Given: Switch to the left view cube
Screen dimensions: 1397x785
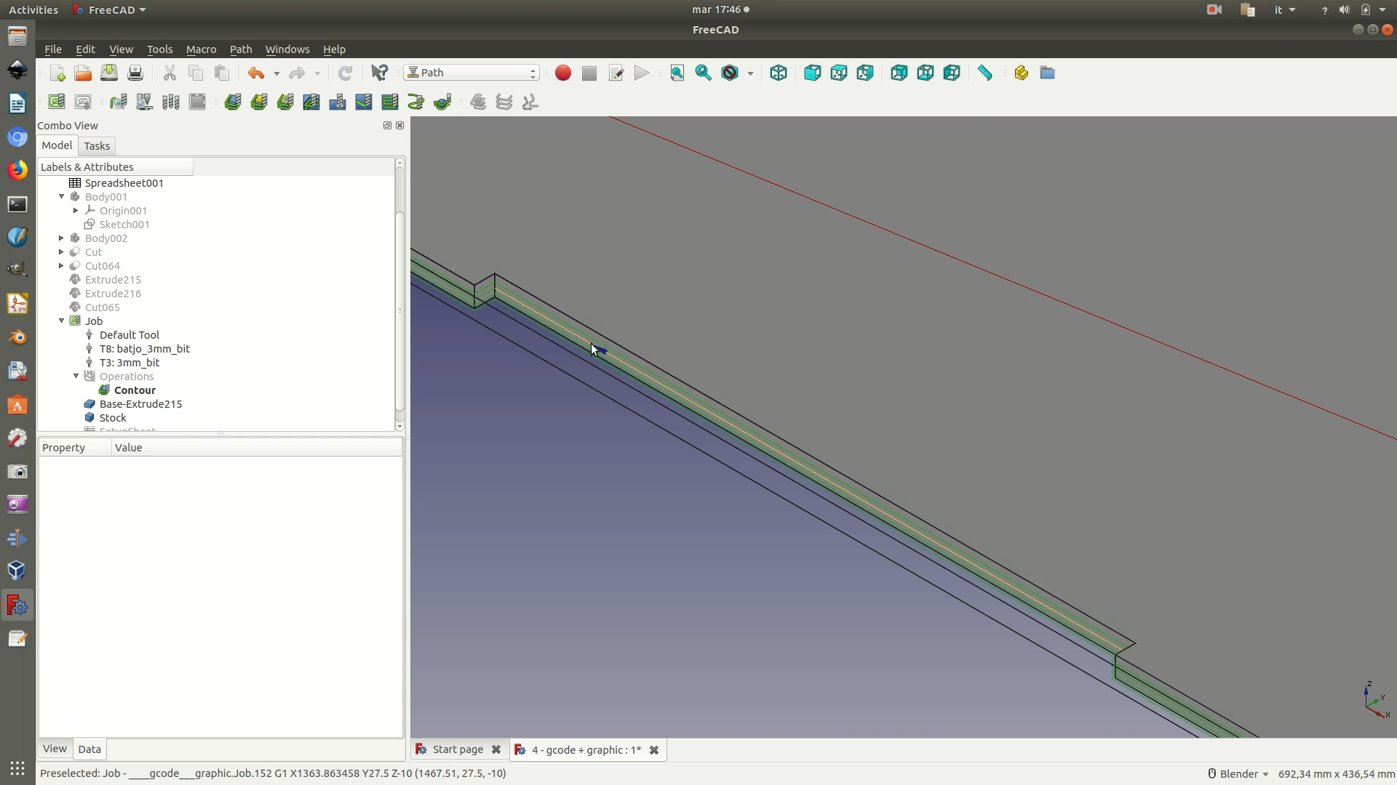Looking at the screenshot, I should tap(952, 73).
